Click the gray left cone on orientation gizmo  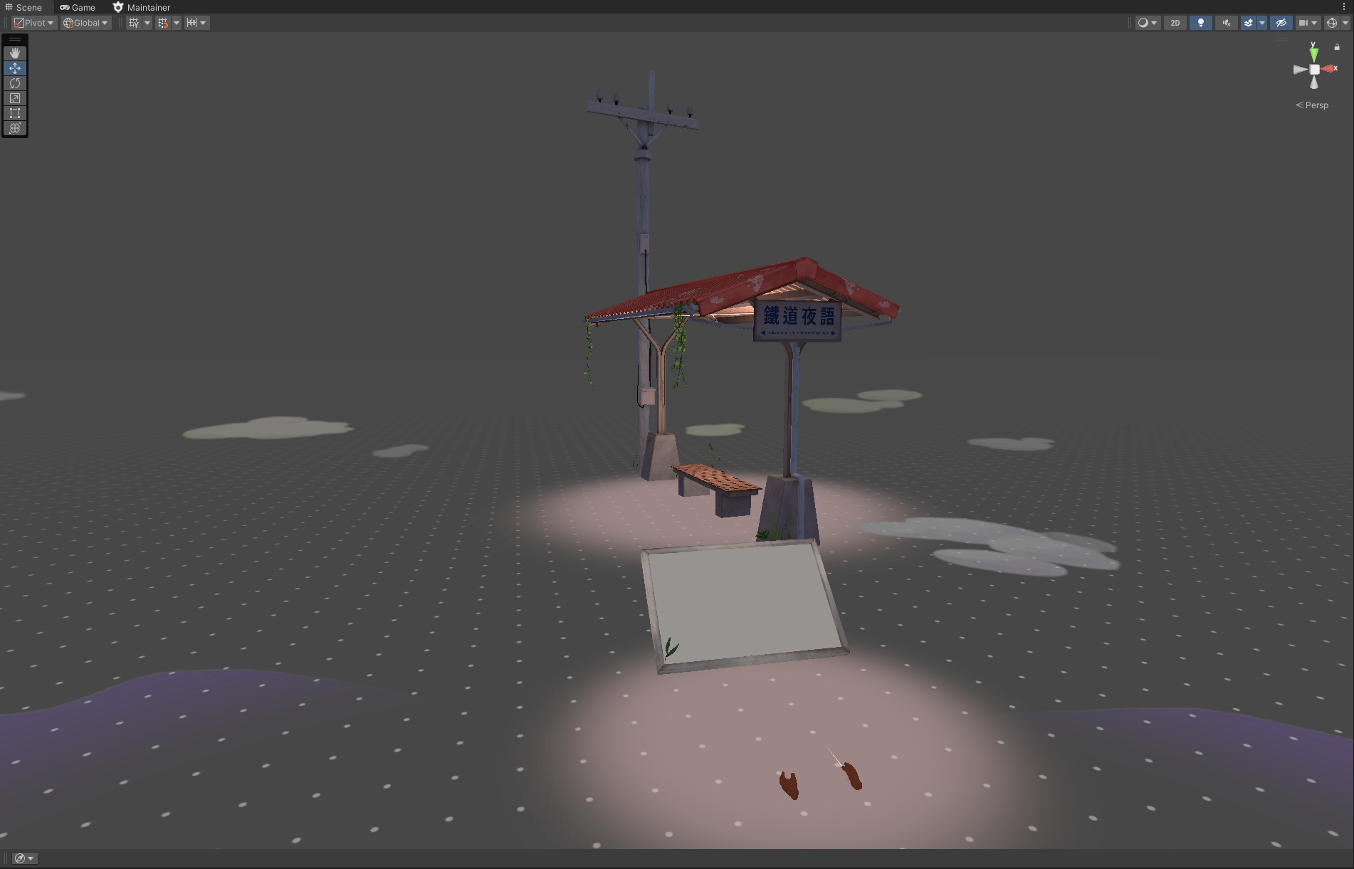coord(1300,70)
